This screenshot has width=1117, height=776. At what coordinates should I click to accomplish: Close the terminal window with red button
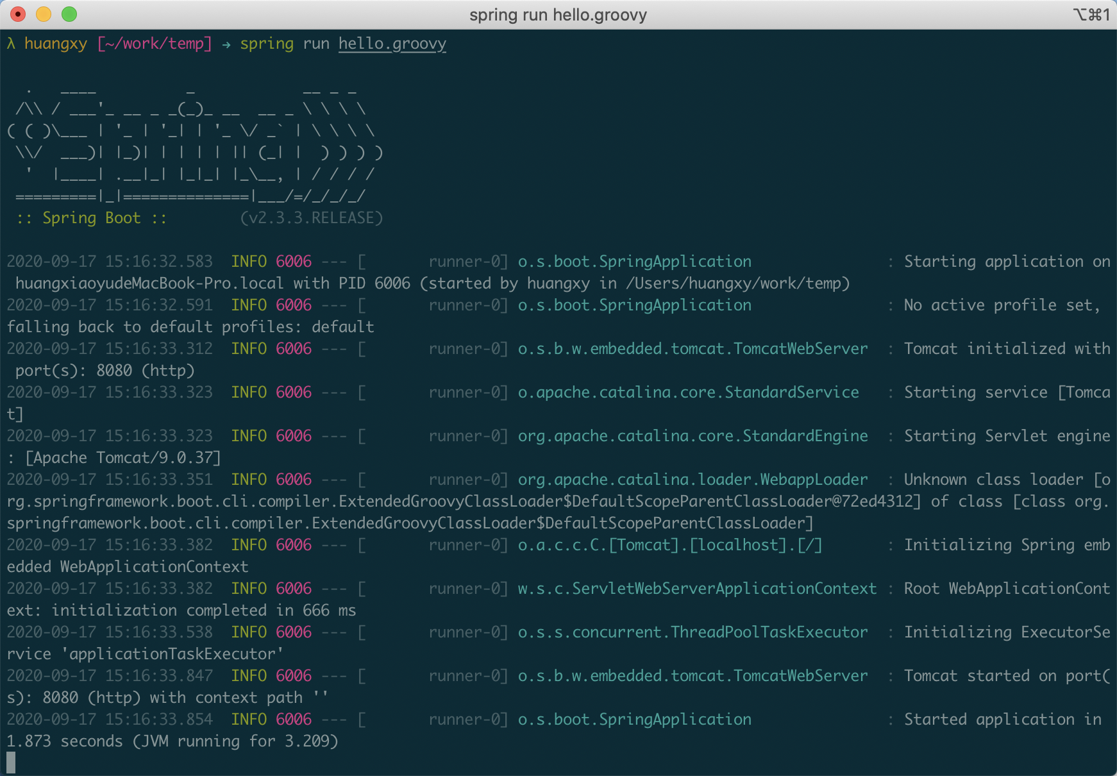coord(18,14)
